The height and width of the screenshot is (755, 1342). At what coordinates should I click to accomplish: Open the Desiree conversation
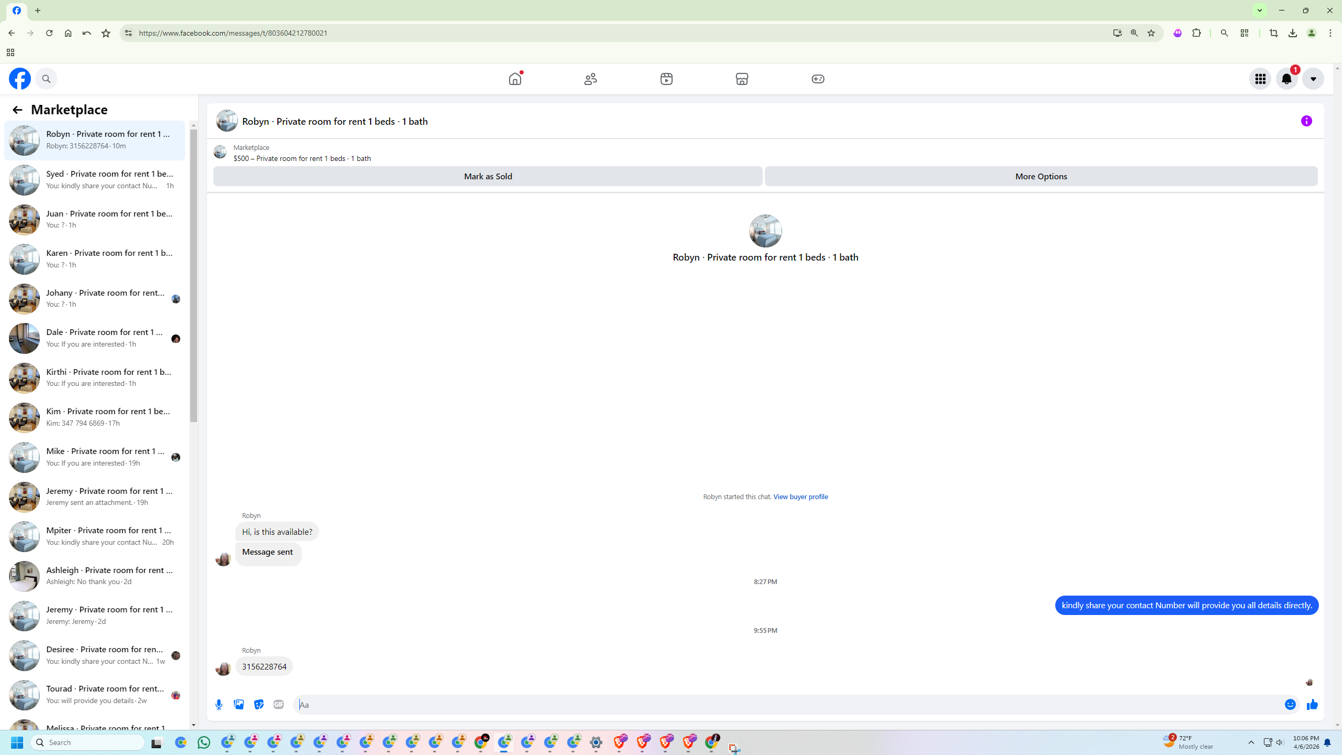[94, 655]
